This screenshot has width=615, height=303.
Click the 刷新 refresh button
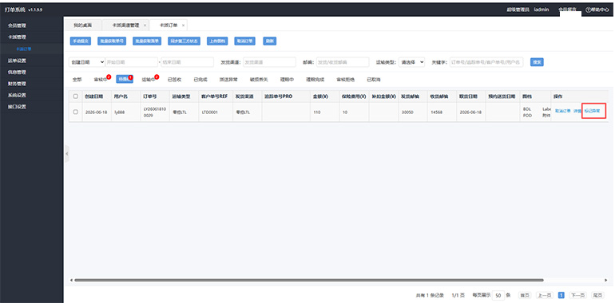tap(269, 41)
